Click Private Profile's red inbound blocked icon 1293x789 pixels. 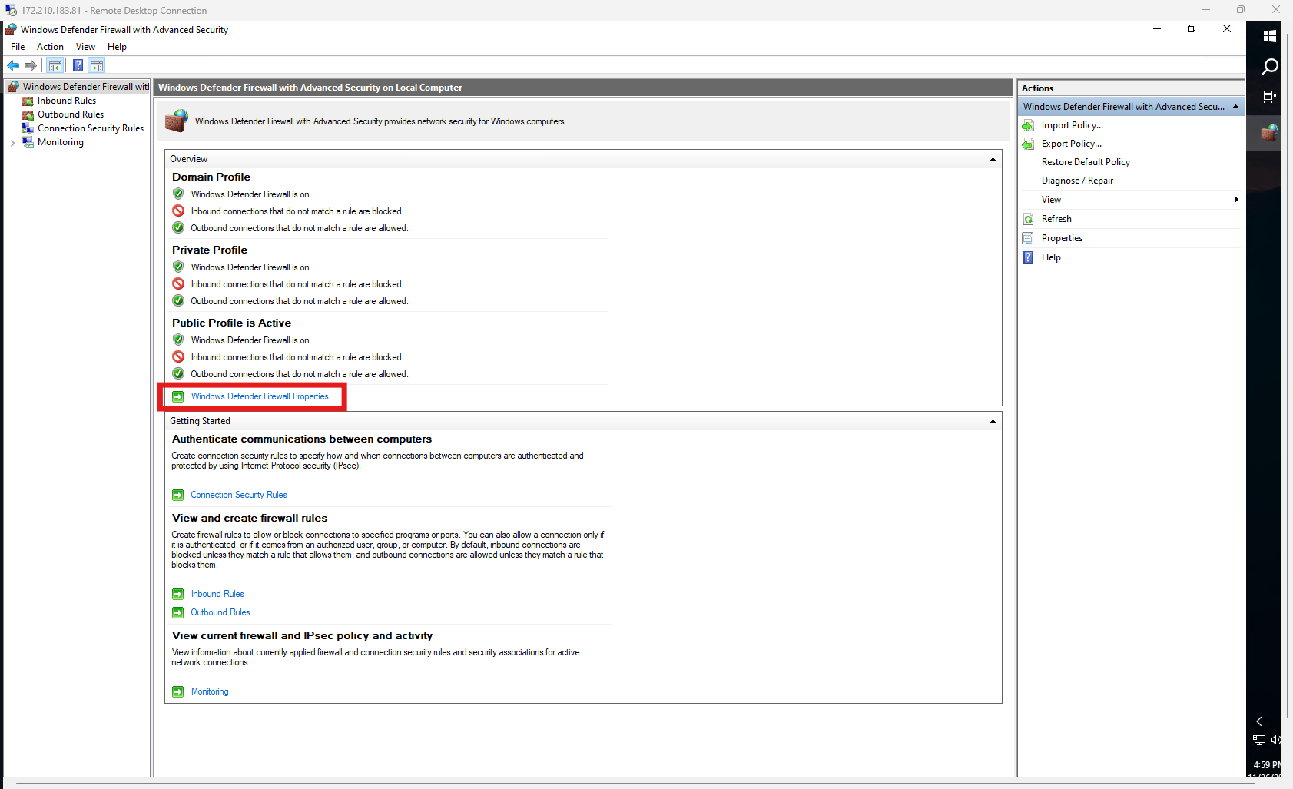(178, 283)
